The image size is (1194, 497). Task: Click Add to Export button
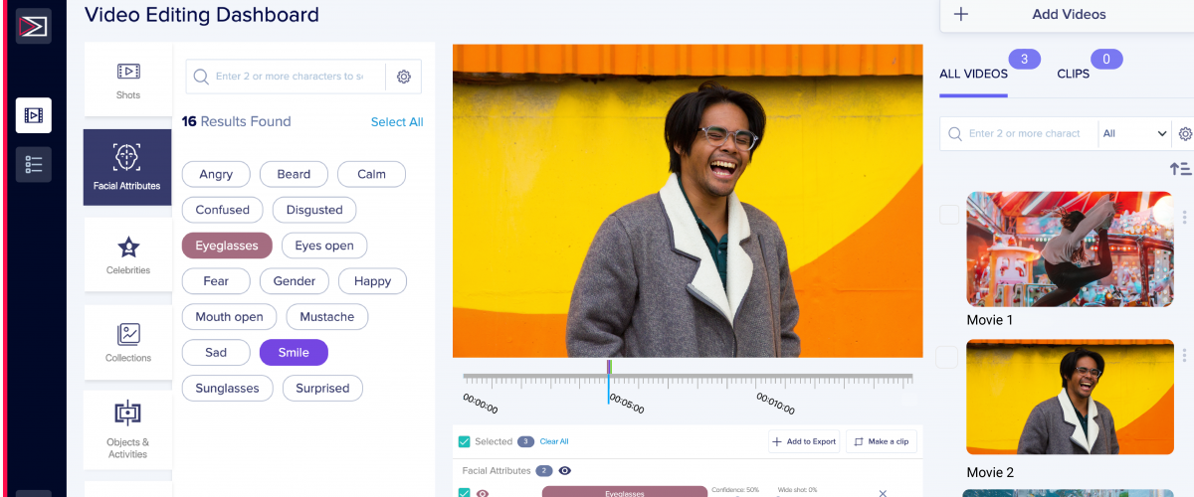coord(804,441)
